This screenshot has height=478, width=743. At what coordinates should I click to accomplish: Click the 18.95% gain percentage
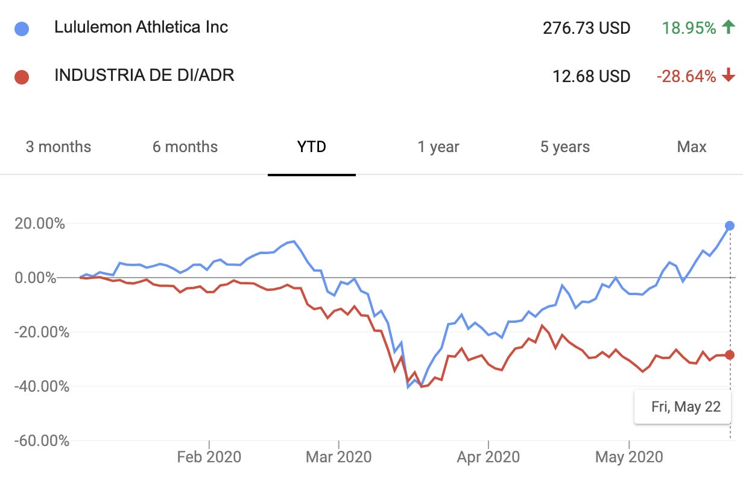click(688, 28)
